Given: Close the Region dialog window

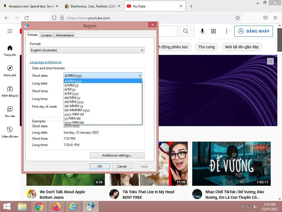Looking at the screenshot, I should pos(153,25).
